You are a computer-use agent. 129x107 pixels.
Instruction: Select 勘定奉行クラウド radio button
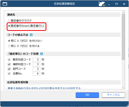(x=9, y=21)
